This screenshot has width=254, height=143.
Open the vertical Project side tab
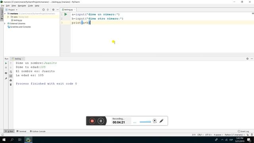(x=2, y=14)
